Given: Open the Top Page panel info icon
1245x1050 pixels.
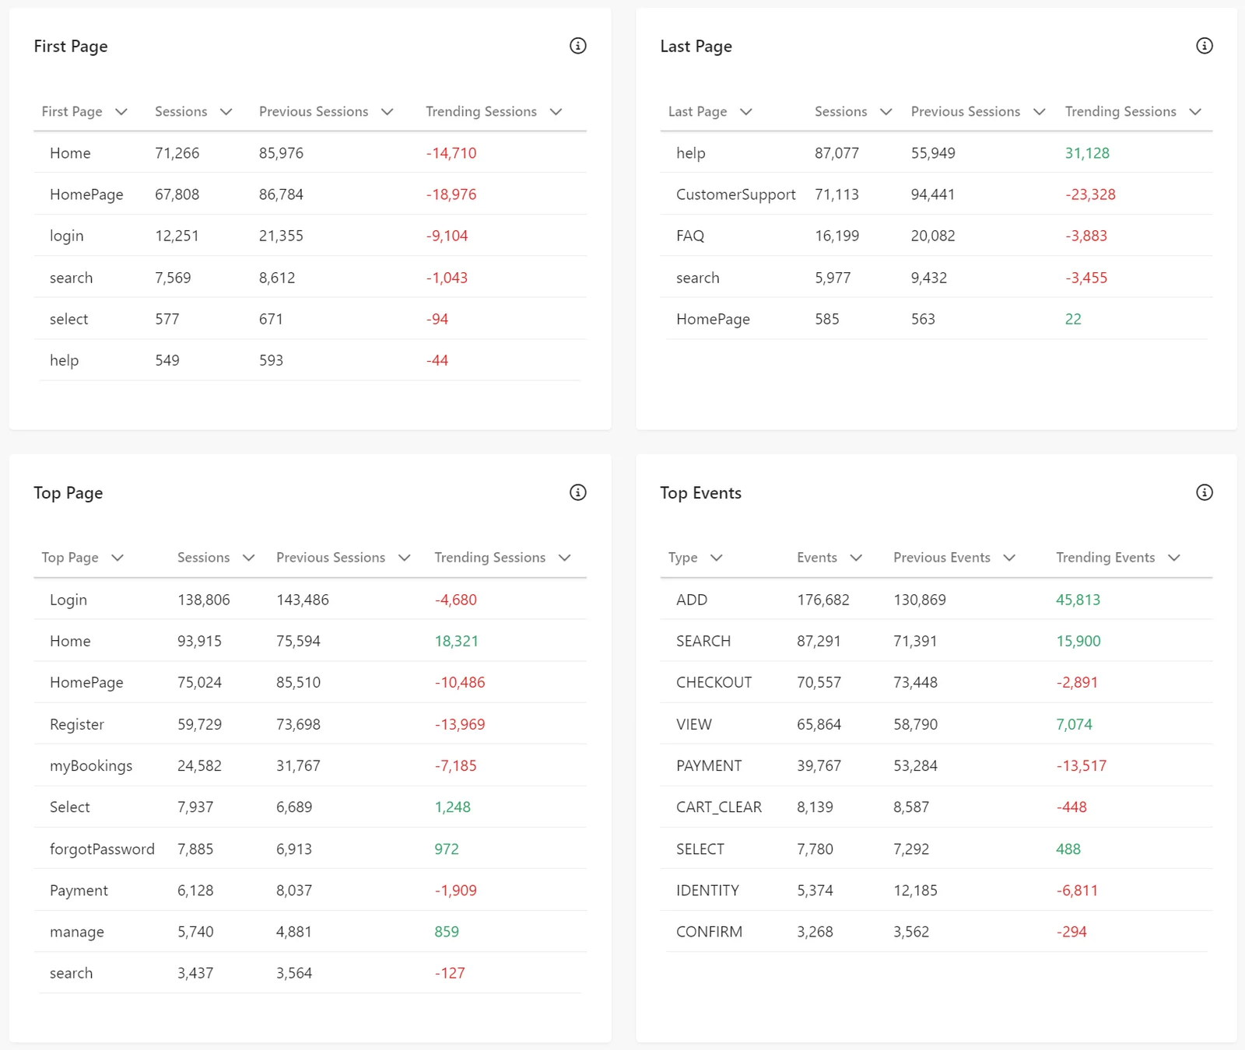Looking at the screenshot, I should tap(577, 492).
